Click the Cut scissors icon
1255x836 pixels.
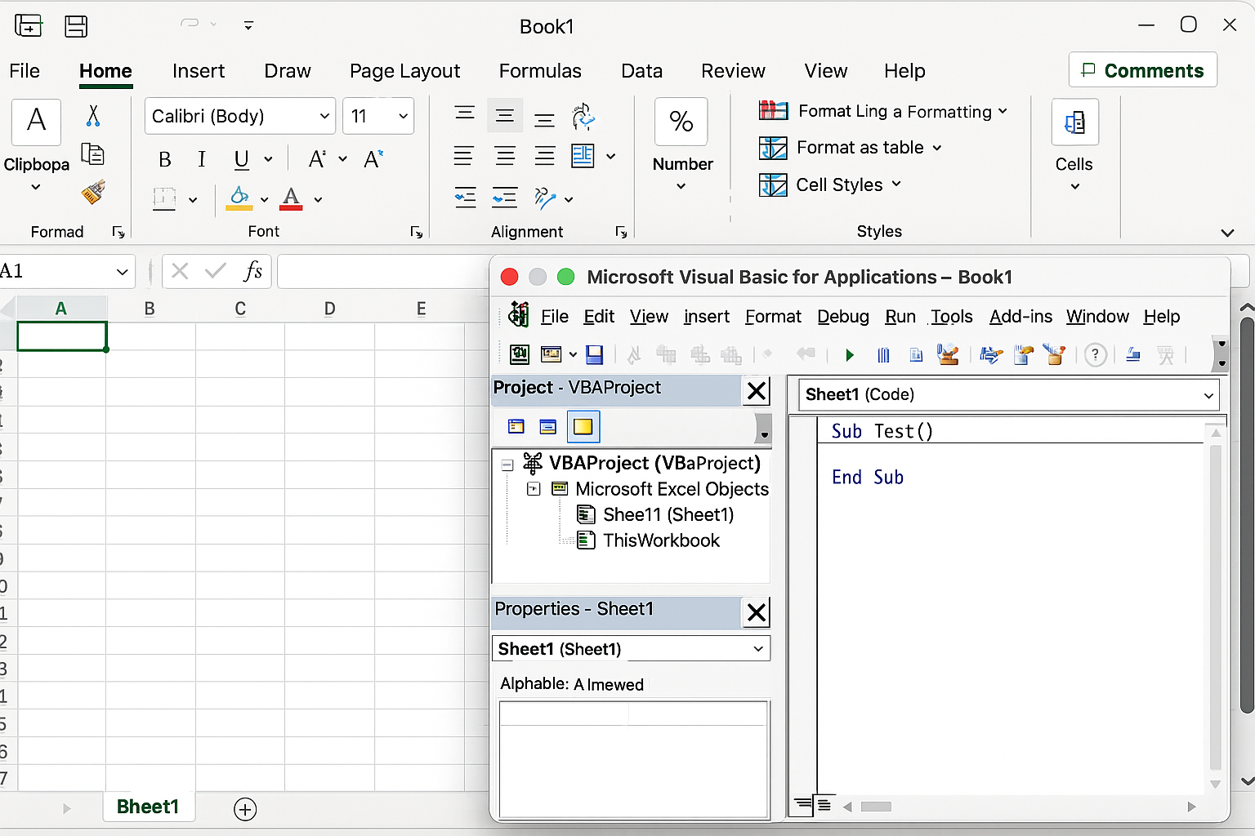(93, 116)
